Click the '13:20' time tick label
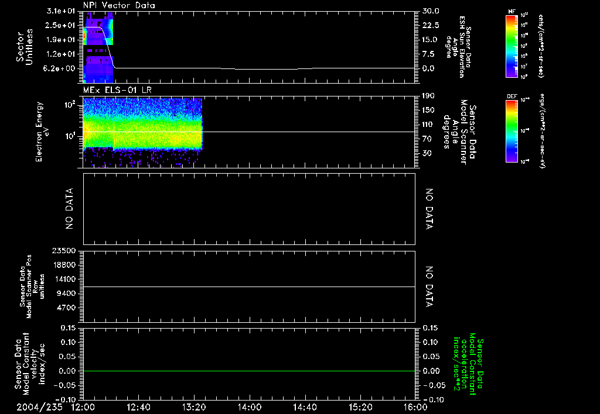The image size is (600, 414). [194, 407]
